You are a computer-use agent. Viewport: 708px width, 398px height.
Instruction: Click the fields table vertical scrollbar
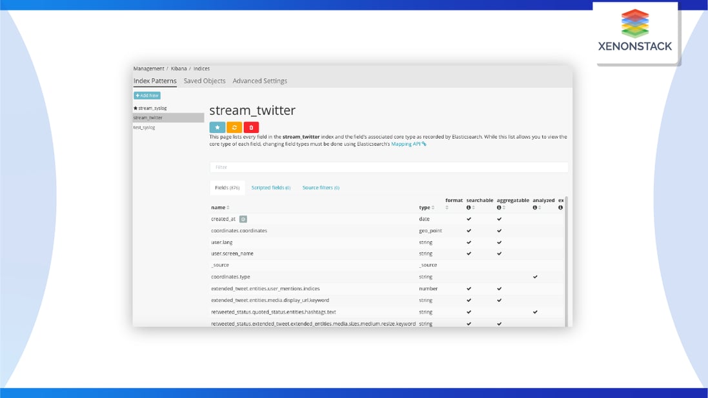click(x=567, y=258)
